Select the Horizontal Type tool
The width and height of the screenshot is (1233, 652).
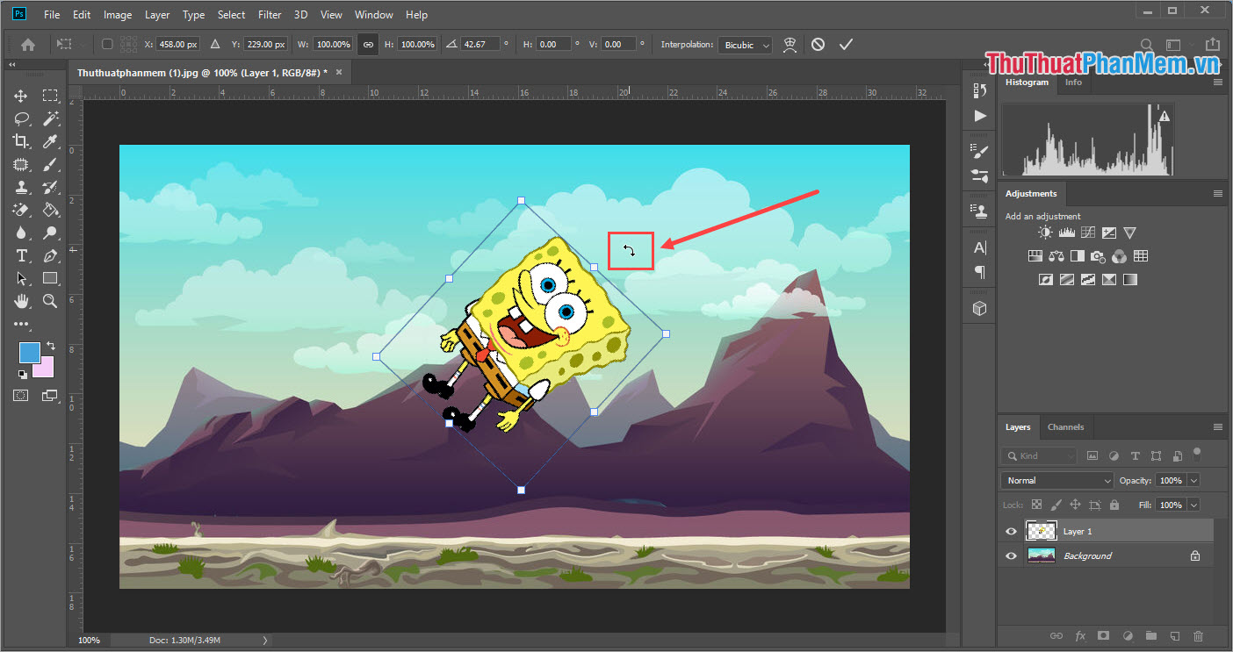tap(20, 254)
